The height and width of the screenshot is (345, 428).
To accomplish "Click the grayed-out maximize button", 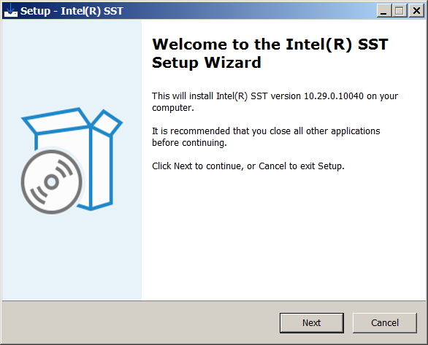I will 400,11.
